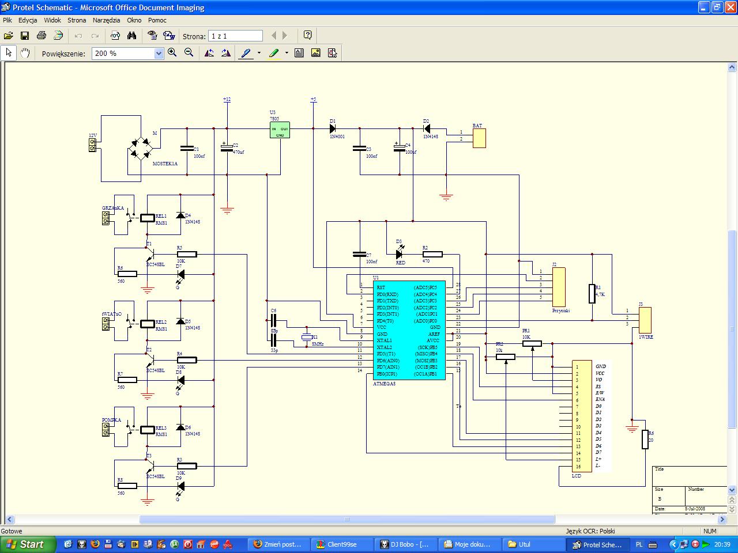Scan a new document with the scanner icon
Screen dimensions: 738x553
point(58,36)
